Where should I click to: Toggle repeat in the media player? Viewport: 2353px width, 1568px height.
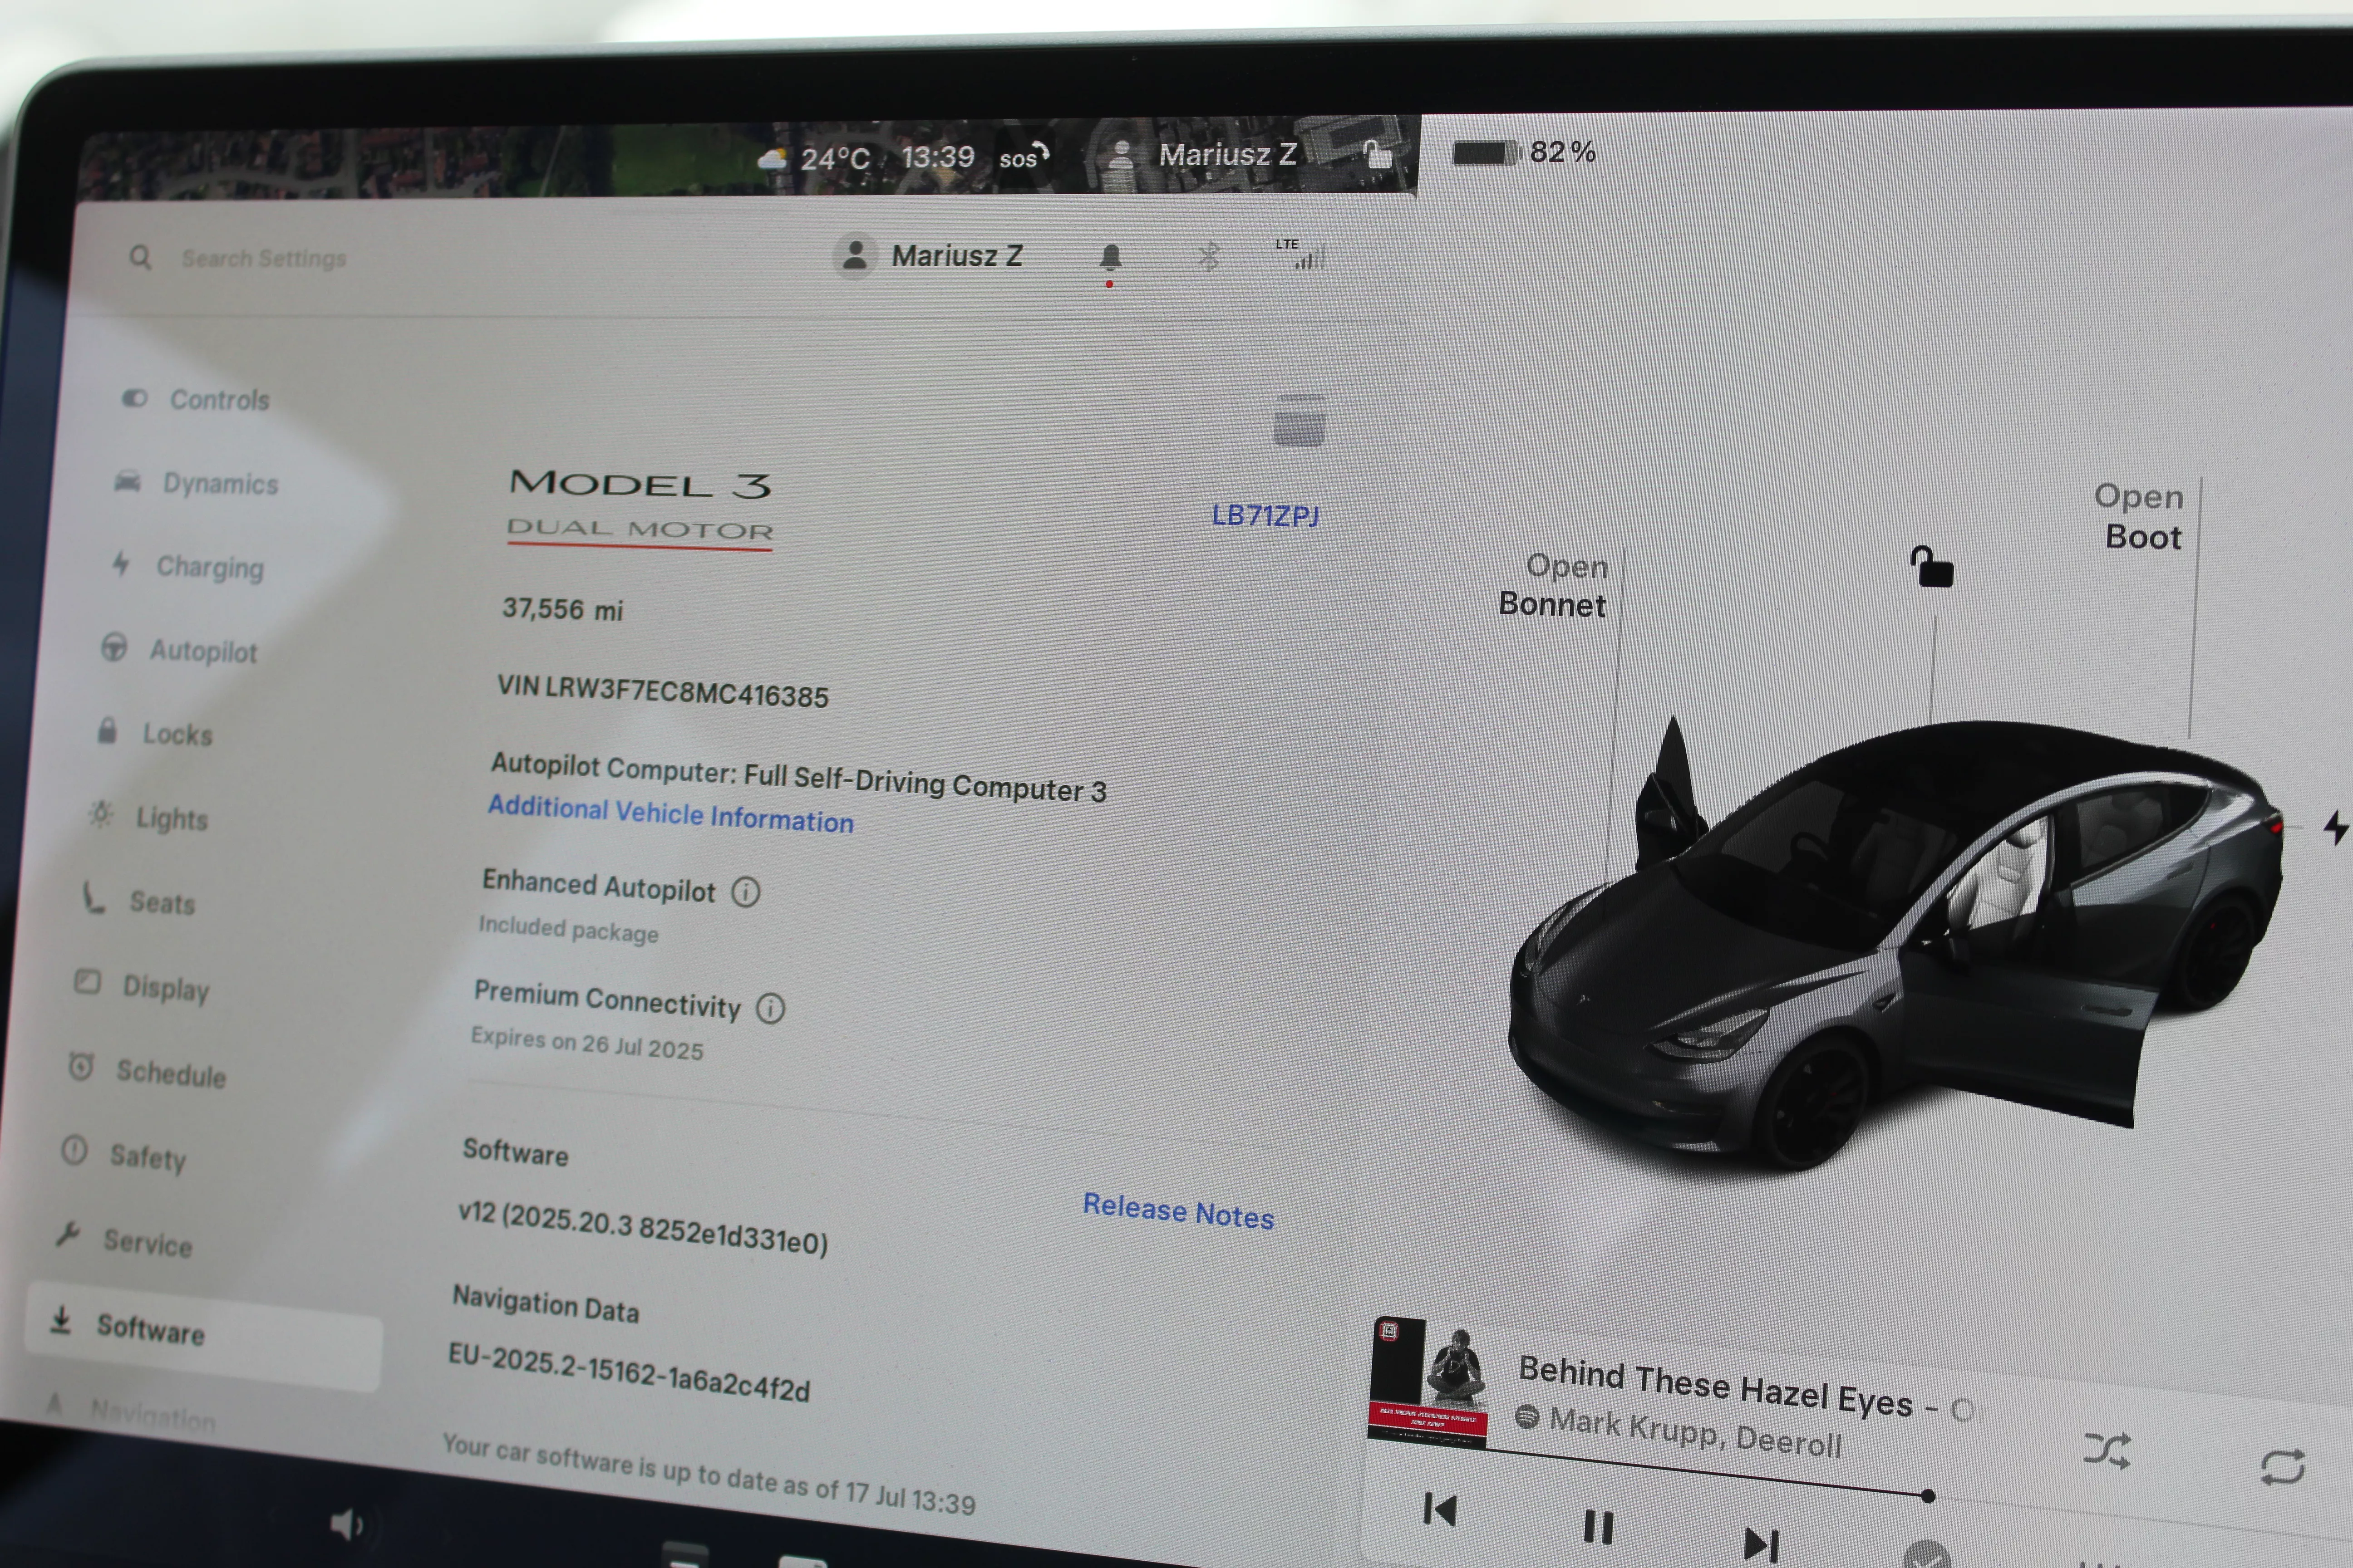[2282, 1466]
